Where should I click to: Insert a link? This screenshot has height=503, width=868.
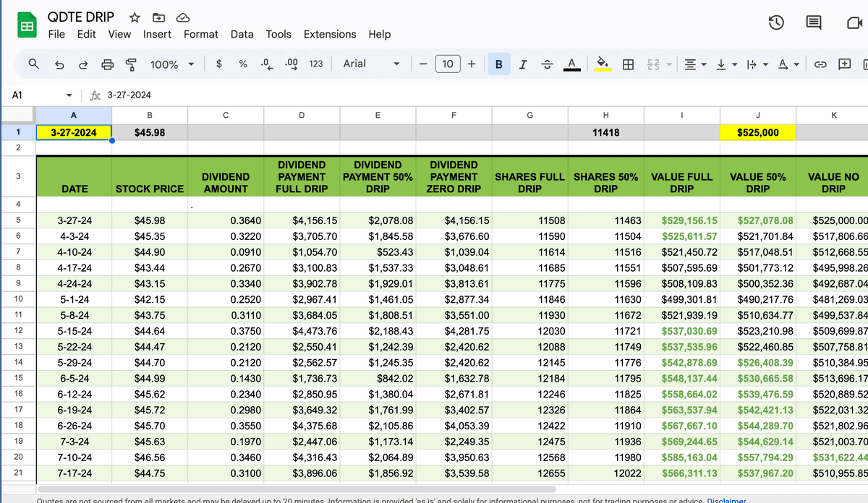click(x=820, y=64)
